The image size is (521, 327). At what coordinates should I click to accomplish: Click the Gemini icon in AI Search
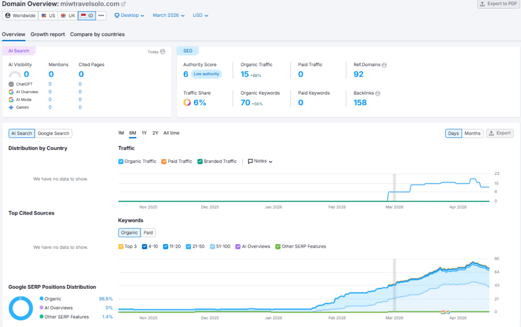click(x=11, y=107)
